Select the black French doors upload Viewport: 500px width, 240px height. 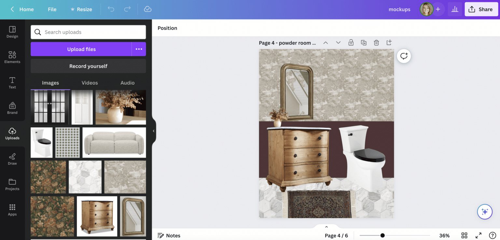tap(50, 107)
